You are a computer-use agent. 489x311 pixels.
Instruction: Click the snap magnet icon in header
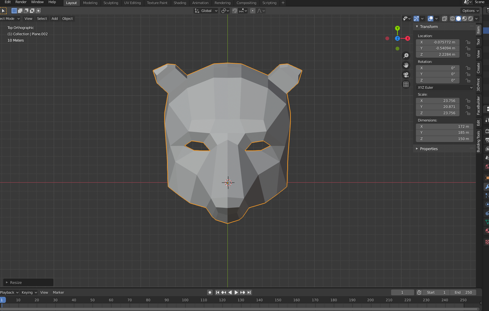(235, 11)
